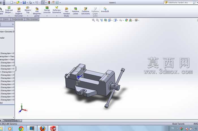Expand the Montaj Unsurları dropdown arrow
This screenshot has height=131, width=198.
(x=47, y=16)
